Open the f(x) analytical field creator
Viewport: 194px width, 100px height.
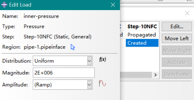pyautogui.click(x=103, y=60)
